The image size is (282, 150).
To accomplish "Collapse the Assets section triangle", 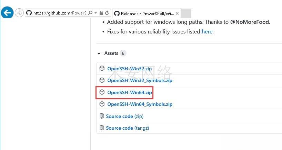I will [99, 53].
